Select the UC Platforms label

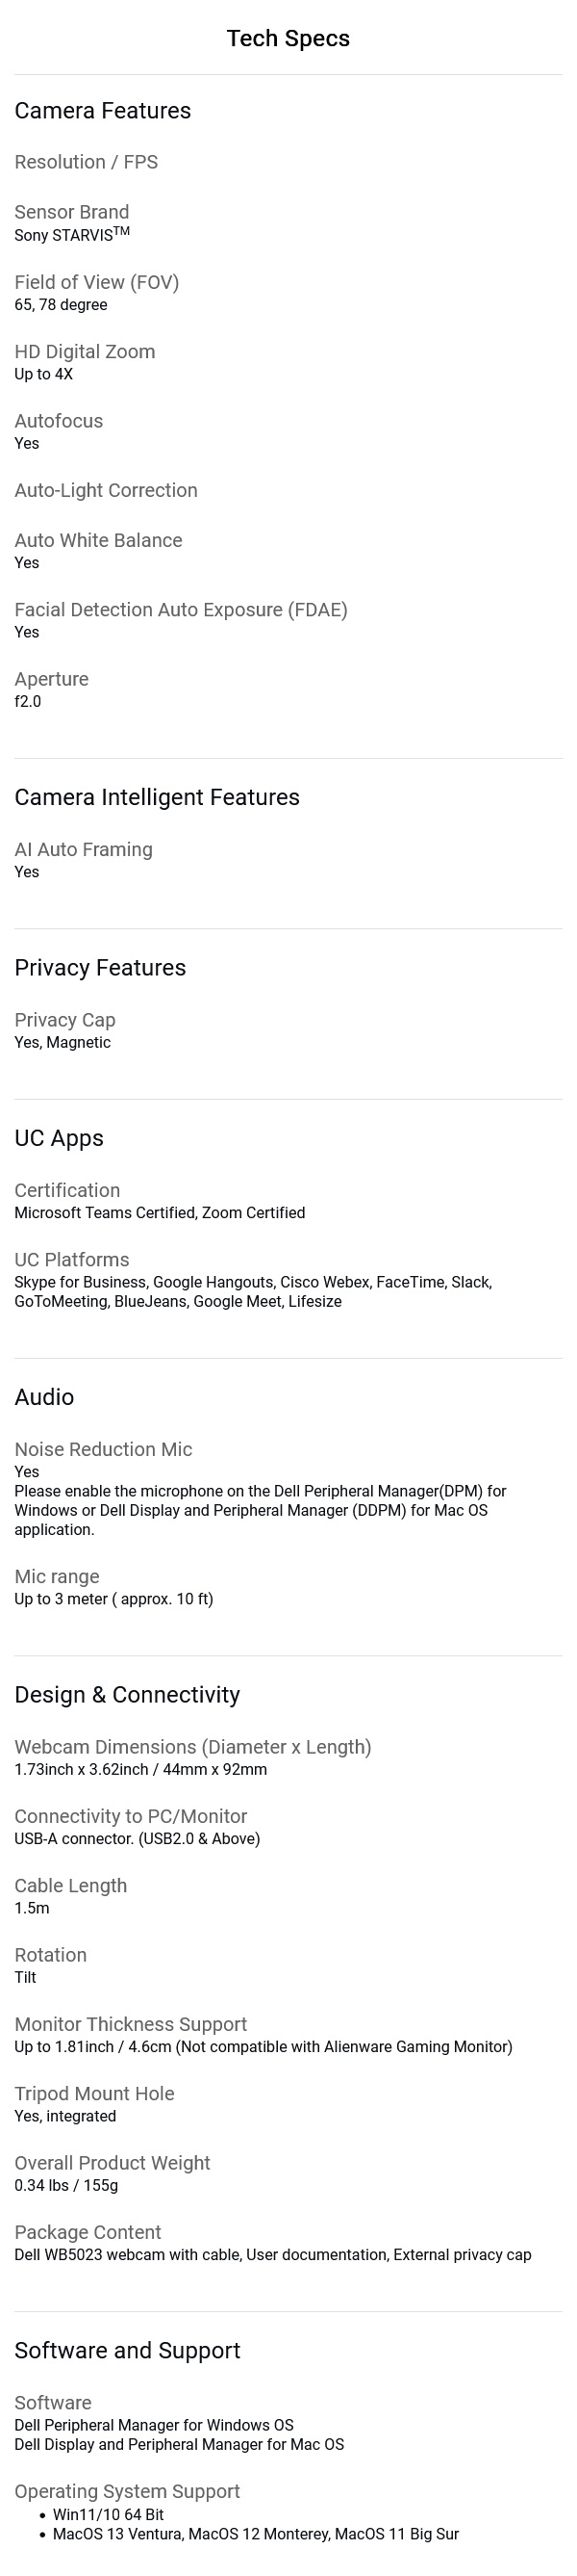coord(72,1260)
